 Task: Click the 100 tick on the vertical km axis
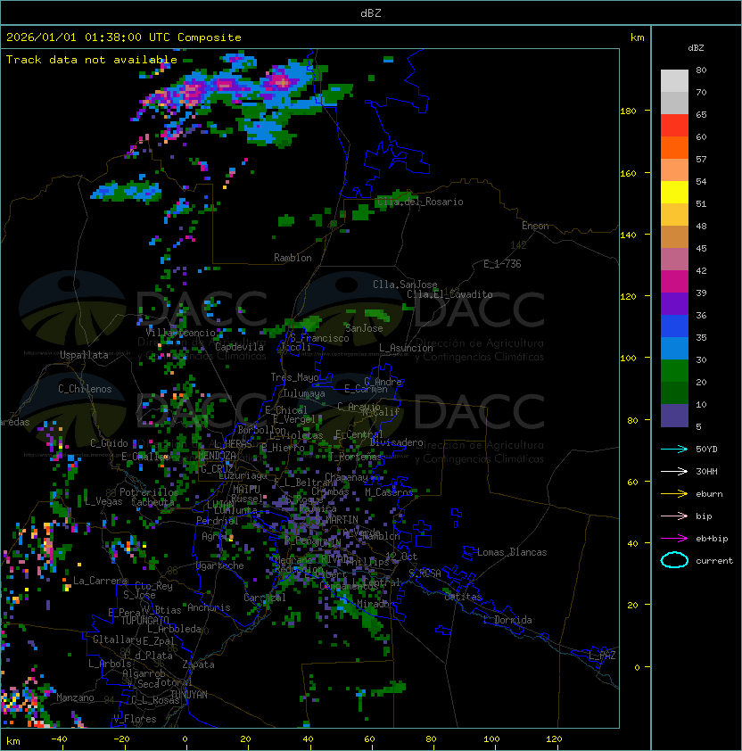(628, 359)
